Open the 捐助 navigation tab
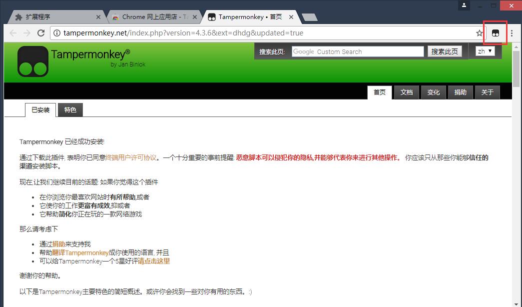This screenshot has height=307, width=522. pyautogui.click(x=461, y=92)
